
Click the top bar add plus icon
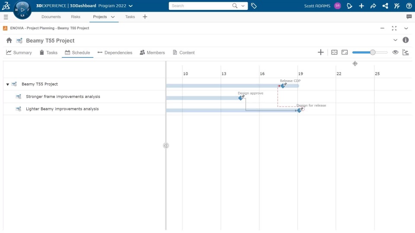click(361, 6)
